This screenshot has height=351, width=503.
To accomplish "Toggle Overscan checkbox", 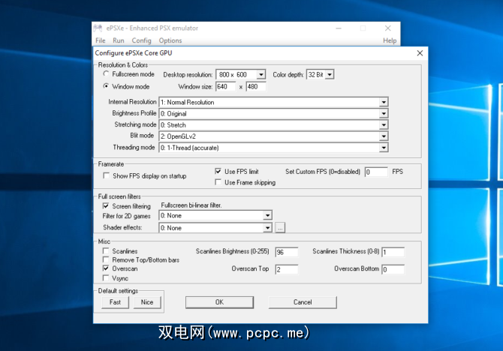I will pyautogui.click(x=106, y=268).
